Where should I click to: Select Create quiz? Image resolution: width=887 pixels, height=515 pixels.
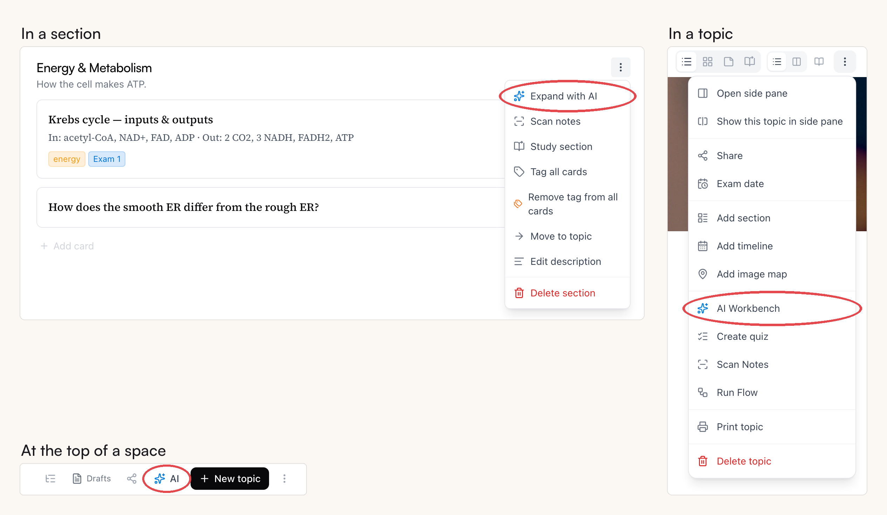(772, 337)
